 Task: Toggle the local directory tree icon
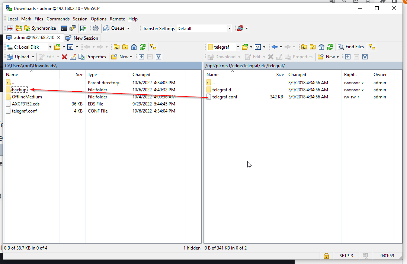153,47
